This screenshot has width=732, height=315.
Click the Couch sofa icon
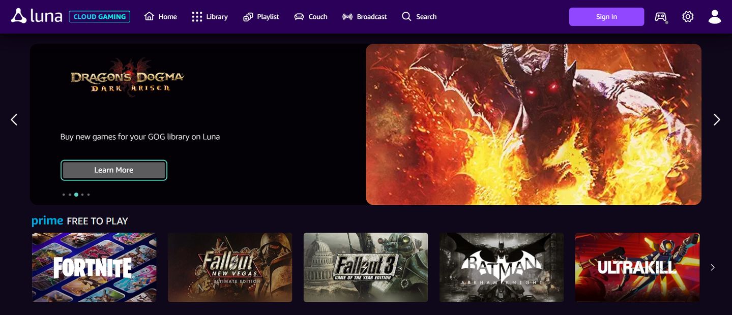pyautogui.click(x=299, y=17)
